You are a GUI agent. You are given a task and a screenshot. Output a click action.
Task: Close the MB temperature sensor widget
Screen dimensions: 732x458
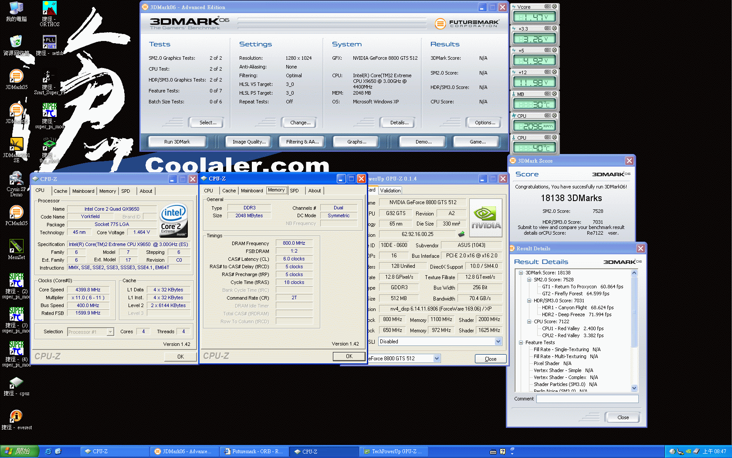click(x=554, y=94)
